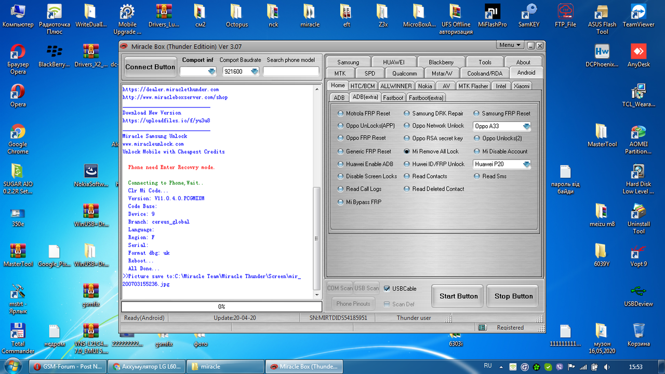Switch to the MTK tab
665x374 pixels.
point(340,73)
